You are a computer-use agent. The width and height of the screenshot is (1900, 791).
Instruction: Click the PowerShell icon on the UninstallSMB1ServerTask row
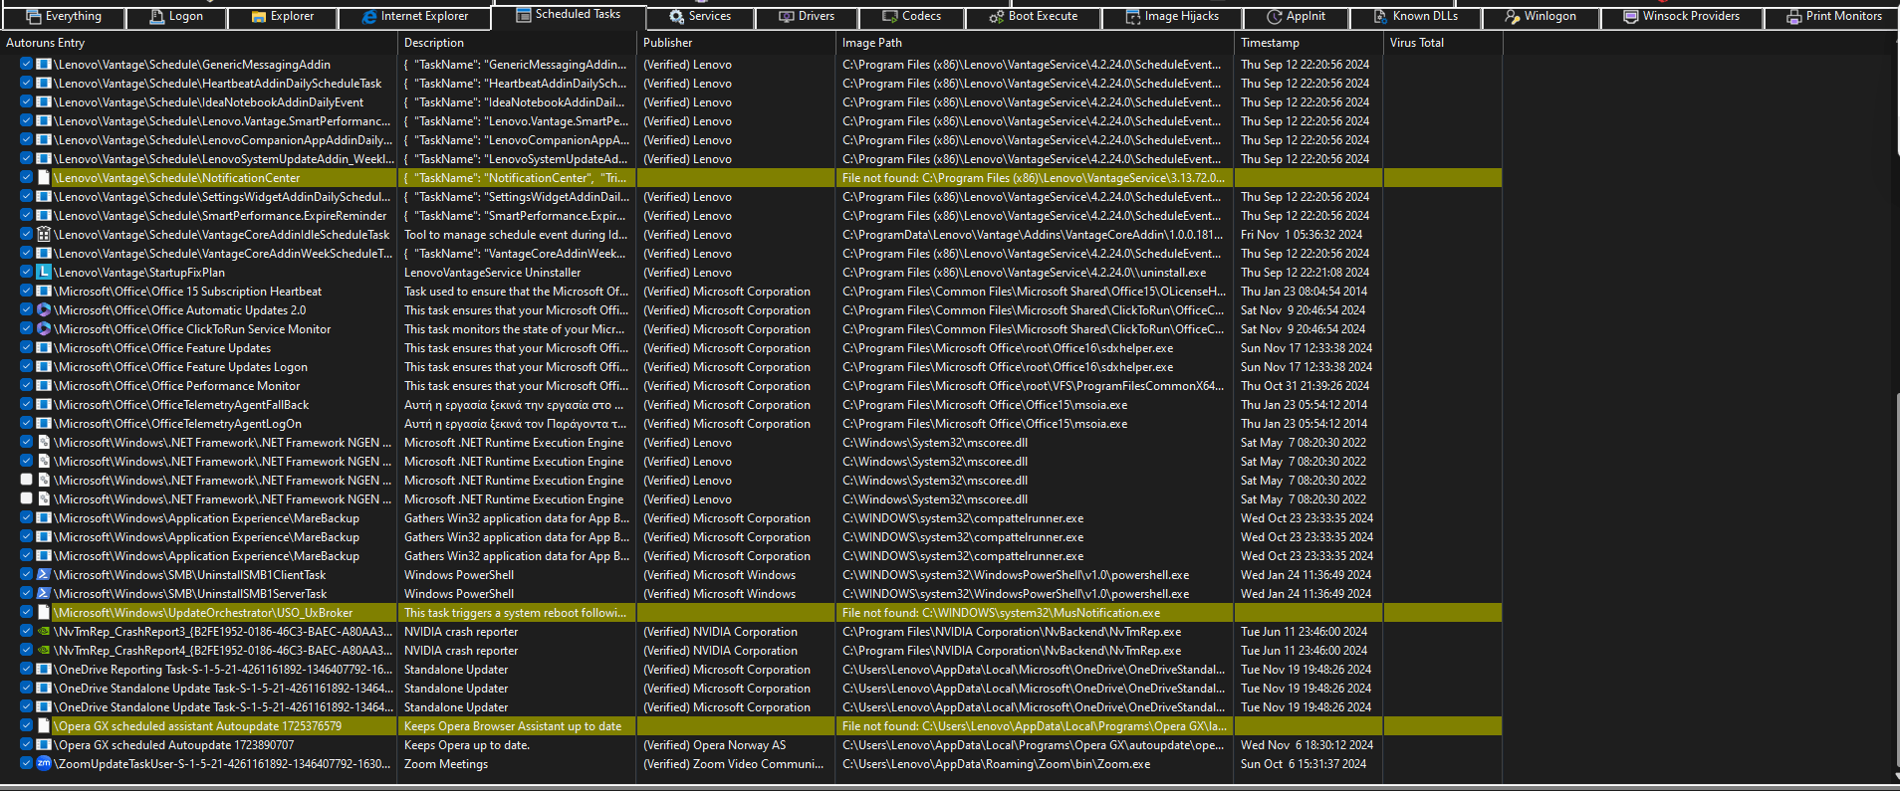click(44, 594)
